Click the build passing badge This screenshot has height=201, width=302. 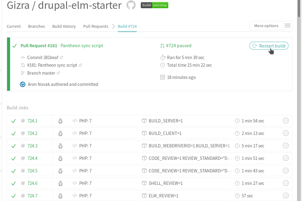(x=154, y=5)
